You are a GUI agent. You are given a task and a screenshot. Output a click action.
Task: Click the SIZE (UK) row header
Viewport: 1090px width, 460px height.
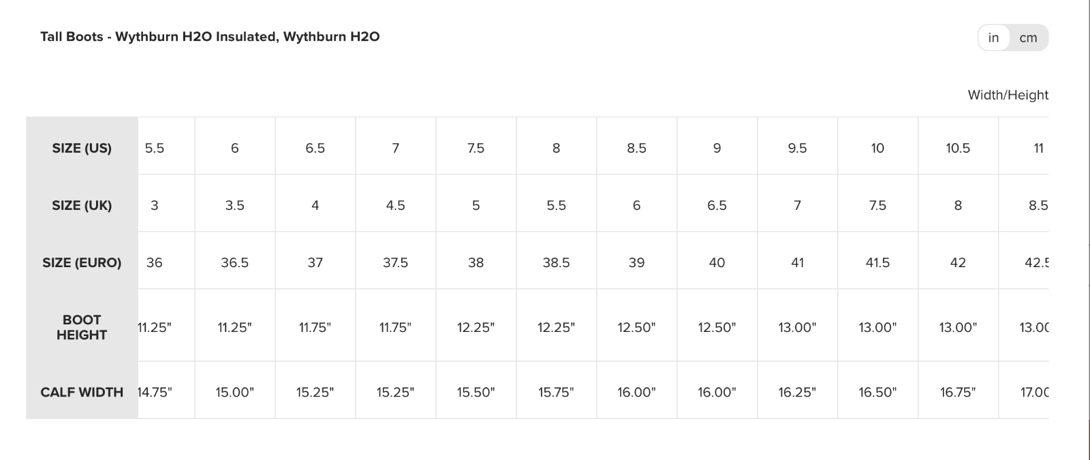tap(82, 205)
